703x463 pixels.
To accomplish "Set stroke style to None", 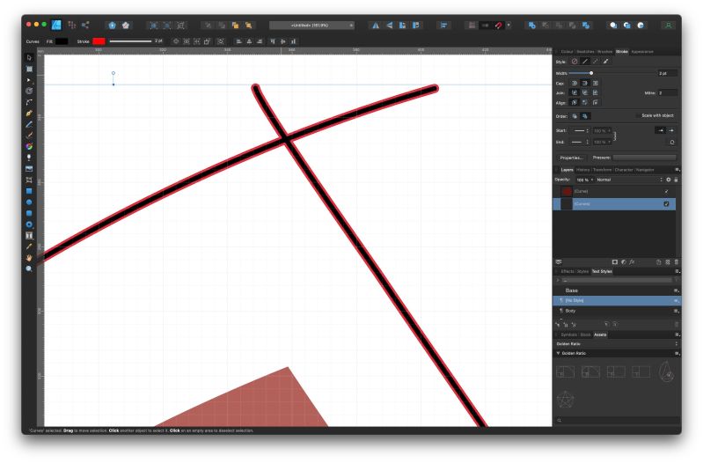I will tap(575, 62).
